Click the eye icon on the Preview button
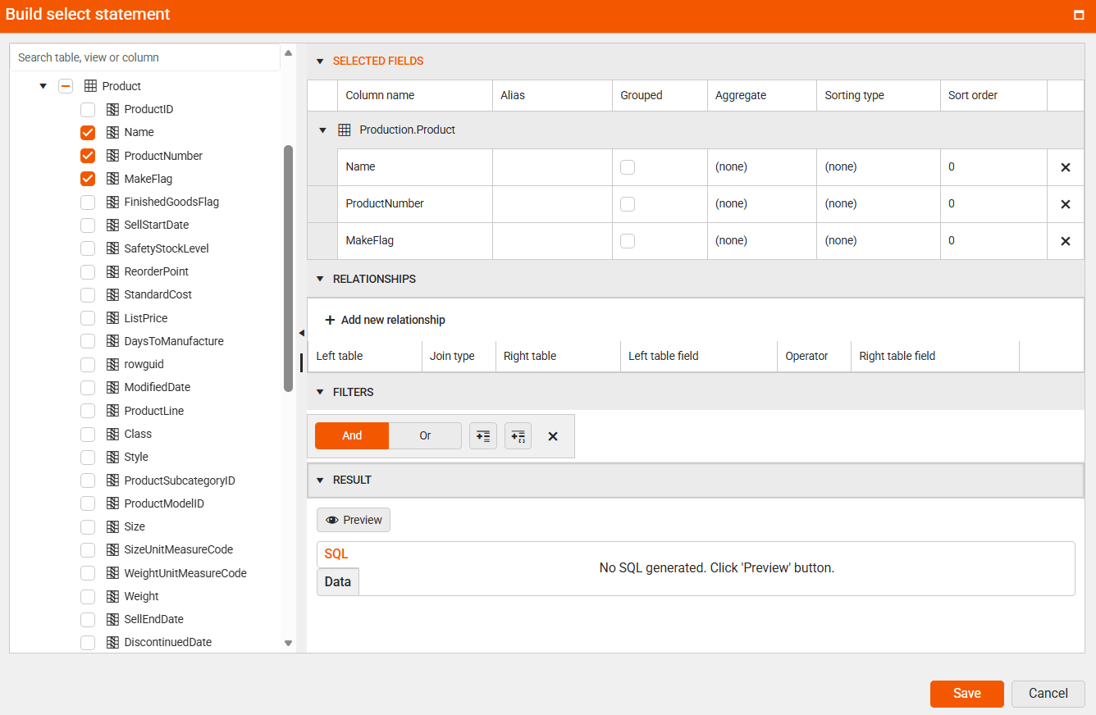Screen dimensions: 1096x715 point(331,519)
